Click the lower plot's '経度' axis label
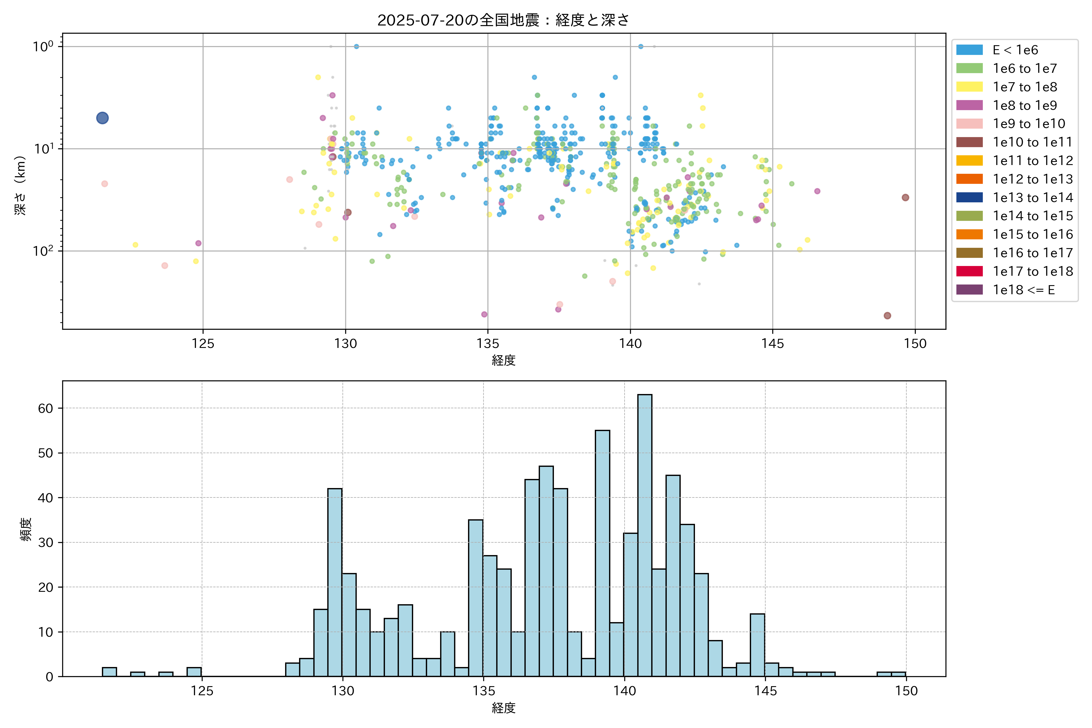 point(503,708)
